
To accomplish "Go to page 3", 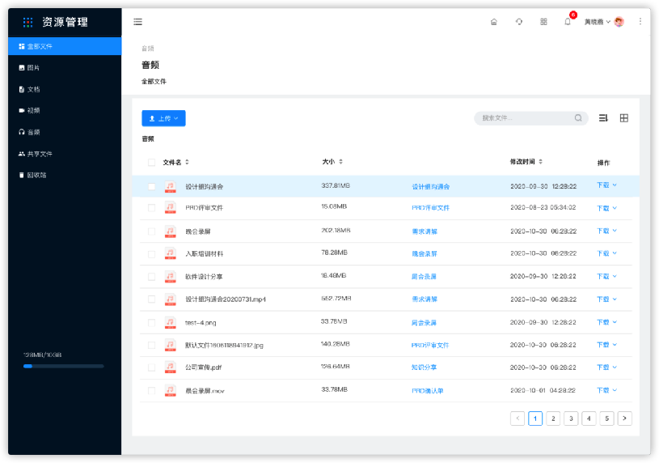I will pyautogui.click(x=571, y=418).
